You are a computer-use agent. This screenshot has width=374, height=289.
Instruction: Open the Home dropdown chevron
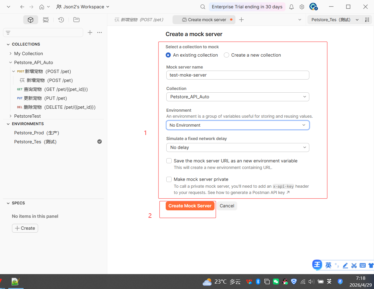coord(49,7)
